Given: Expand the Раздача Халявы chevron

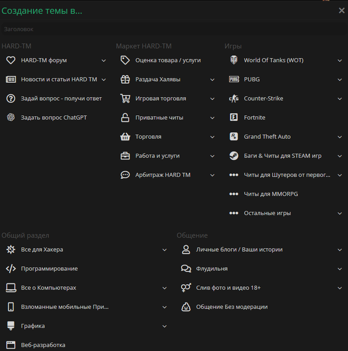Looking at the screenshot, I should point(212,80).
